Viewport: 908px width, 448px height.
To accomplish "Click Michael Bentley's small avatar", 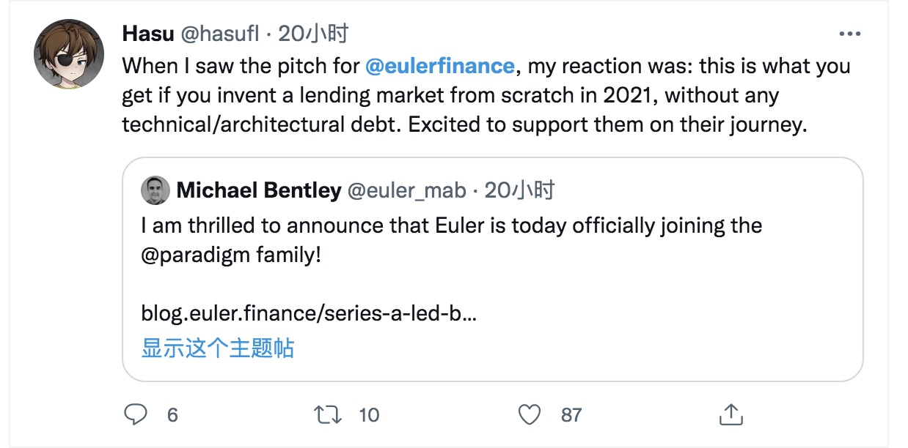I will tap(155, 191).
